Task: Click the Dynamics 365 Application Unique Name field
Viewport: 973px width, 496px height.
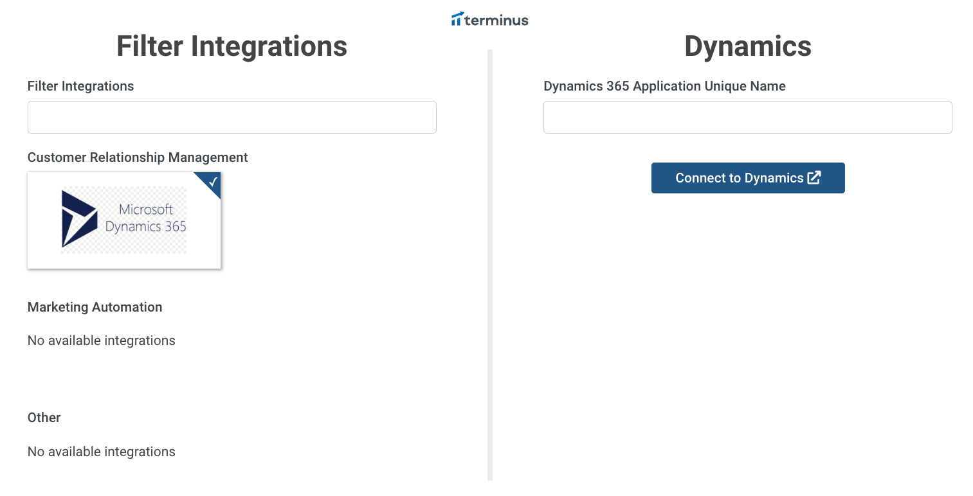Action: click(x=748, y=117)
